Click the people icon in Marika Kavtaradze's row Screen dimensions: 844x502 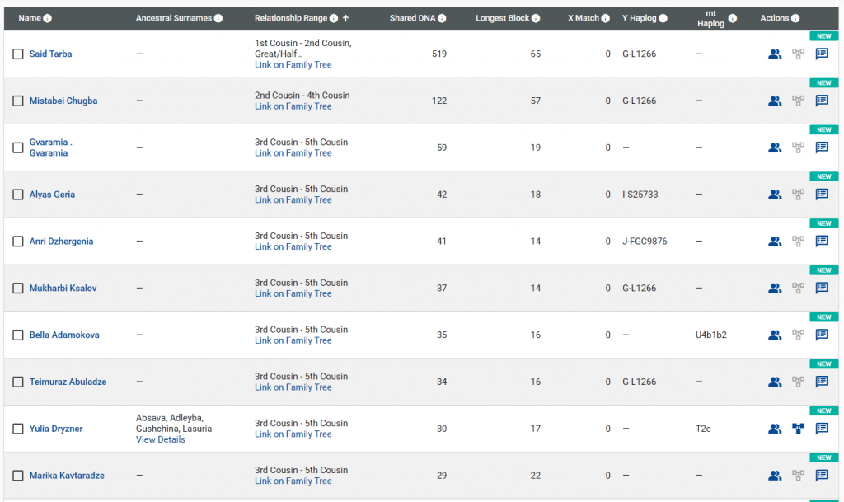pos(774,476)
